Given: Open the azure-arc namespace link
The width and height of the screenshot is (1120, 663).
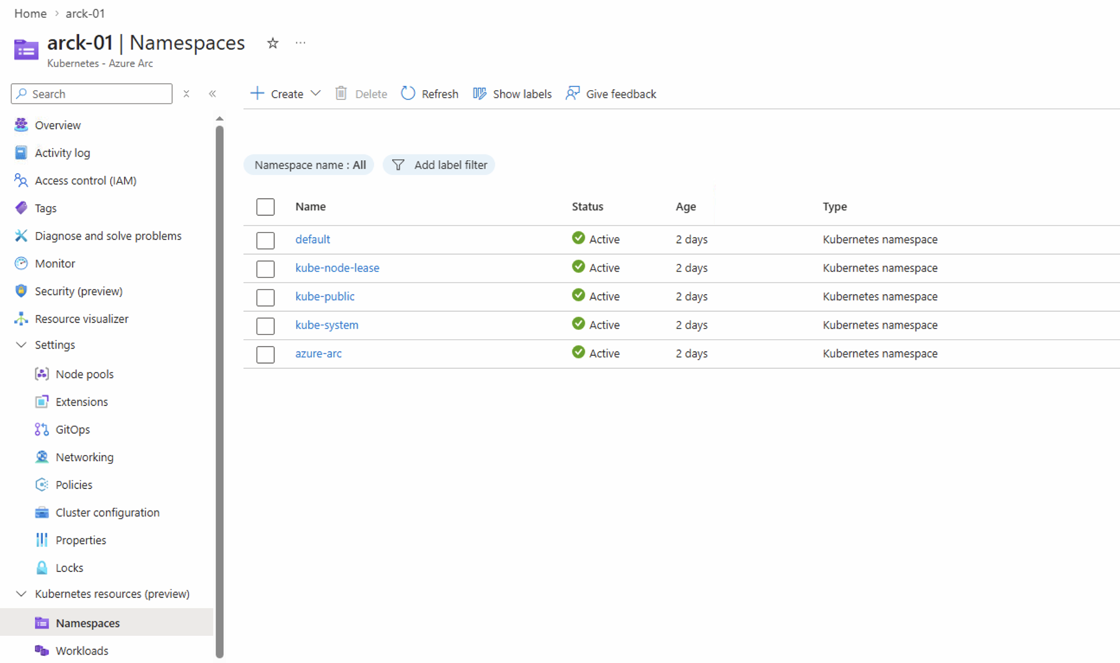Looking at the screenshot, I should [x=318, y=353].
